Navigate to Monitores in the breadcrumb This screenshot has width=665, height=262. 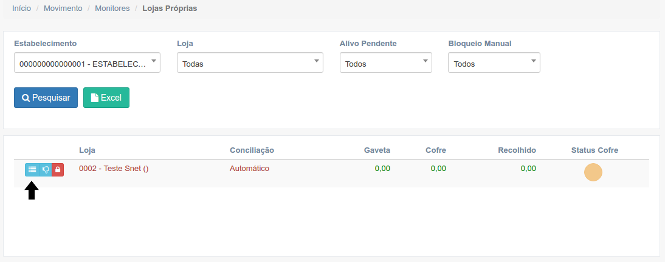point(112,8)
